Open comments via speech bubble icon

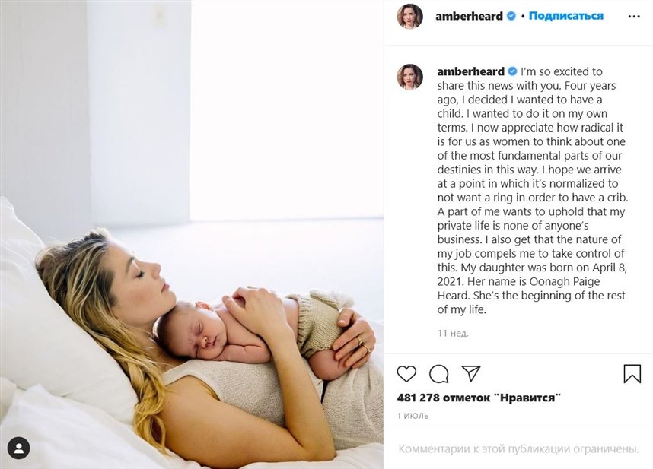tap(439, 373)
